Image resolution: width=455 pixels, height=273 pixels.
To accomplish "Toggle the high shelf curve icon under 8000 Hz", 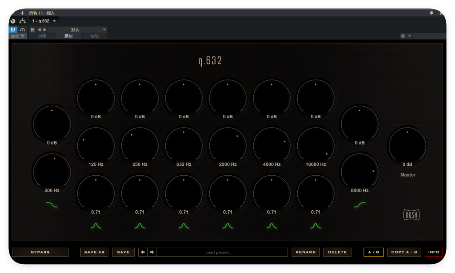I will 360,205.
